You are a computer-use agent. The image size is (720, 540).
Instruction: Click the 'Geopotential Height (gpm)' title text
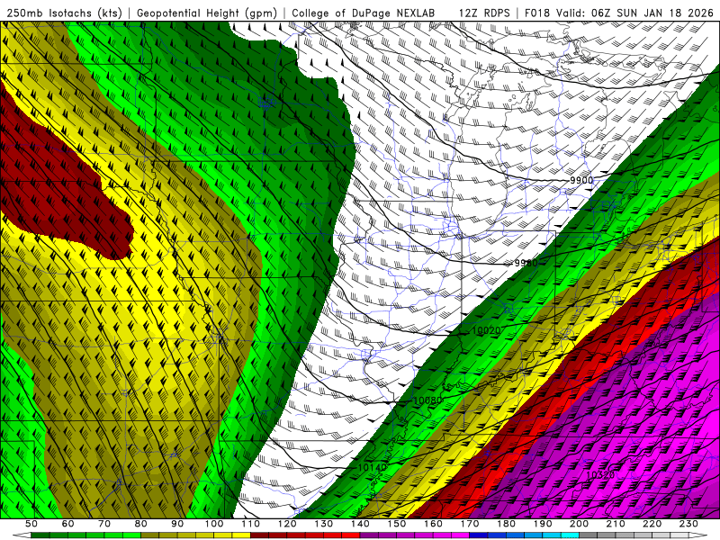[207, 13]
